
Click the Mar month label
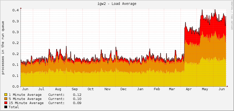tap(172, 89)
